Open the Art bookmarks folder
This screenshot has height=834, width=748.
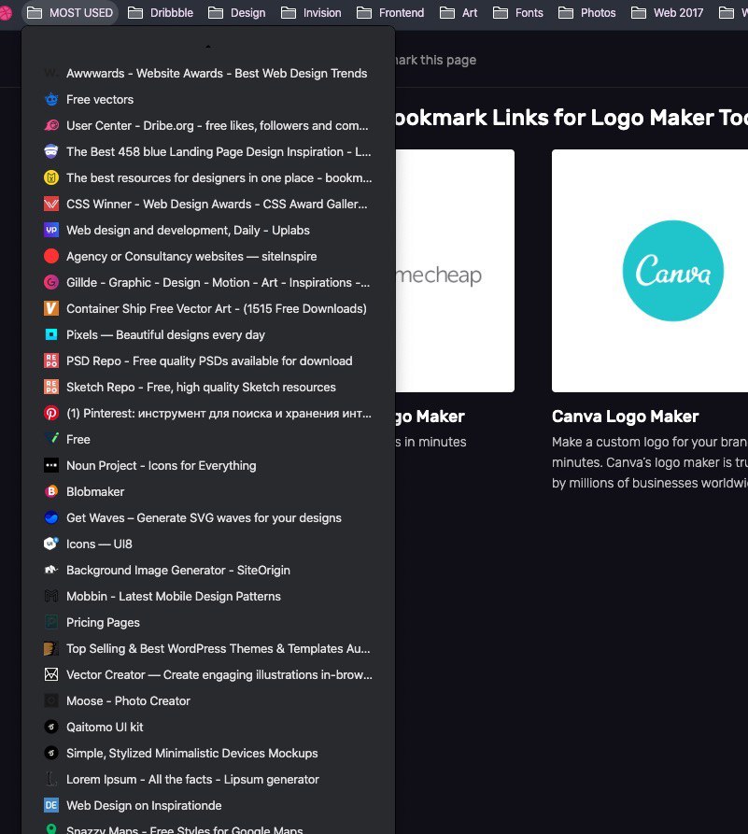459,13
